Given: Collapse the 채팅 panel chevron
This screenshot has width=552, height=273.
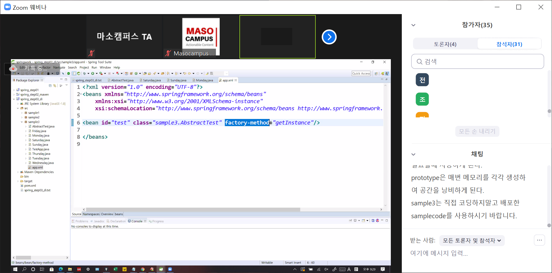Looking at the screenshot, I should pos(413,154).
